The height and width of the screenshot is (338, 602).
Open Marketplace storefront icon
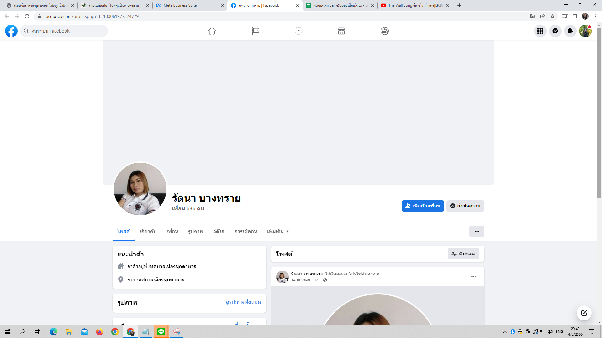click(341, 31)
